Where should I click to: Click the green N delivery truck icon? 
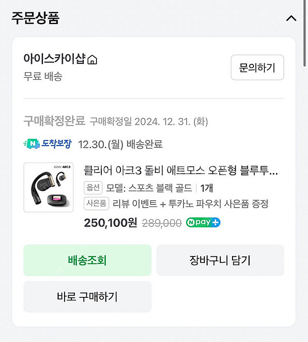(x=32, y=144)
